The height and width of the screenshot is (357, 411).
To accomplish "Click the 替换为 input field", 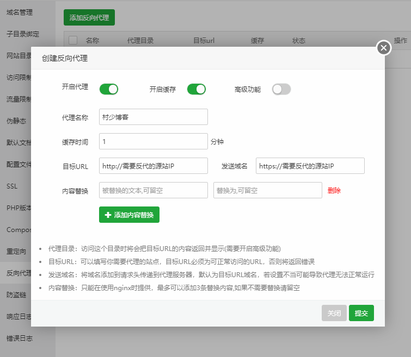I will click(268, 190).
